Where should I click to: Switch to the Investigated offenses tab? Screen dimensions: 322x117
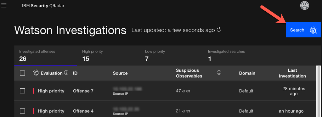tap(46, 55)
